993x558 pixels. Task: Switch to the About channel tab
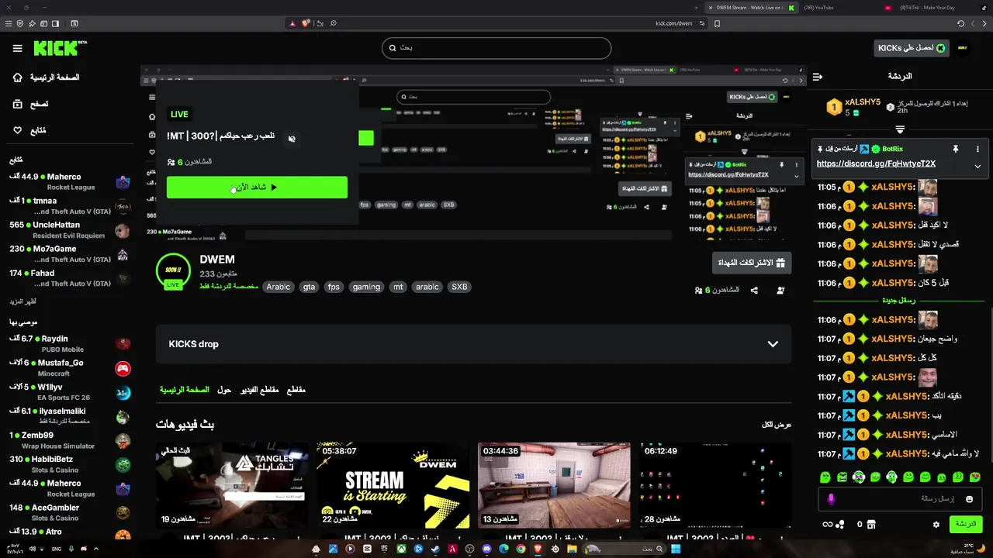(x=224, y=390)
